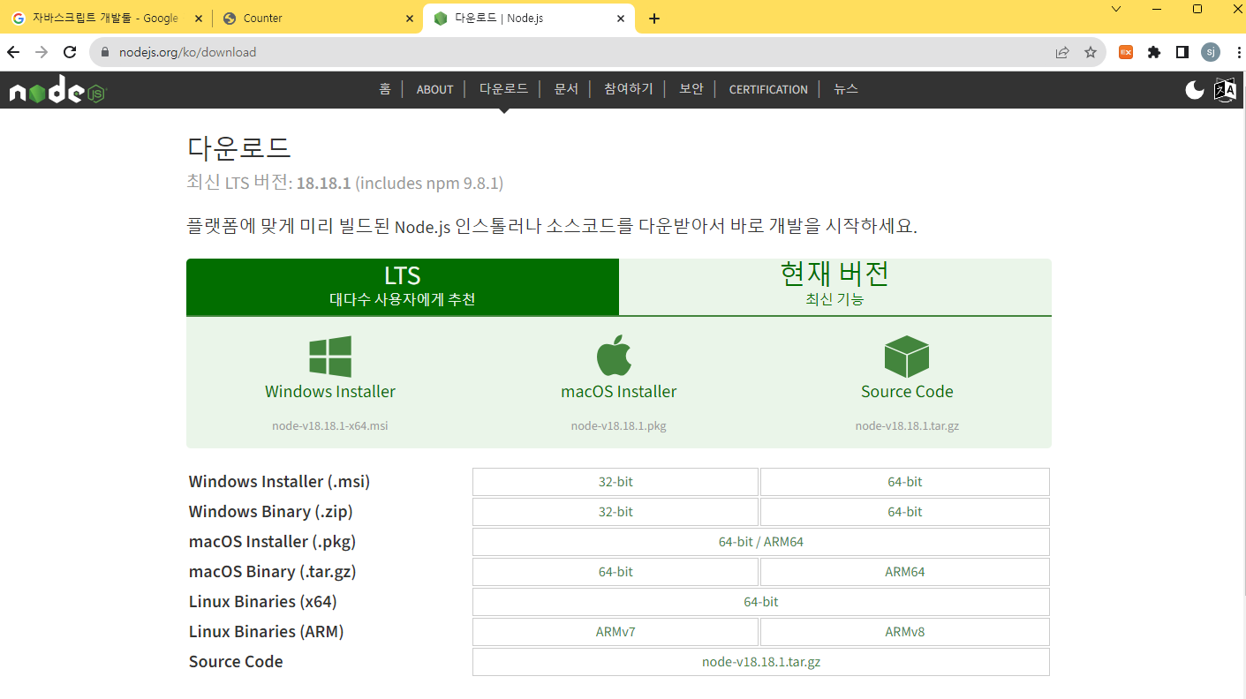Open the sj profile avatar

click(1211, 52)
